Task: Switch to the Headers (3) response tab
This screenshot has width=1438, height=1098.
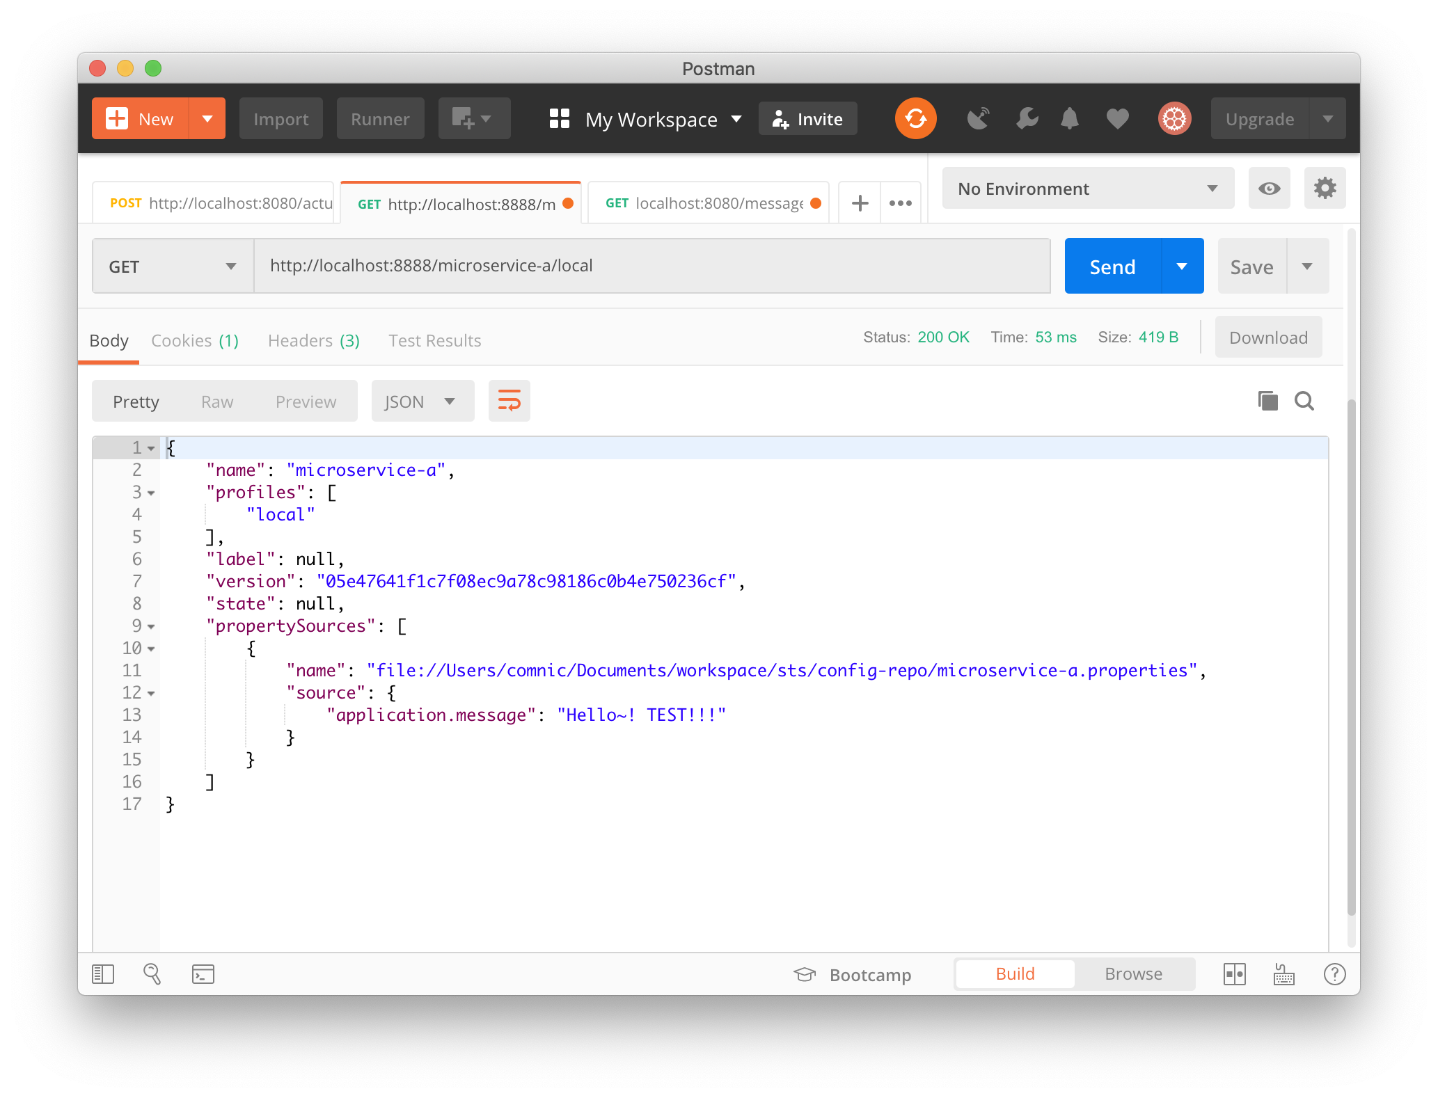Action: (313, 340)
